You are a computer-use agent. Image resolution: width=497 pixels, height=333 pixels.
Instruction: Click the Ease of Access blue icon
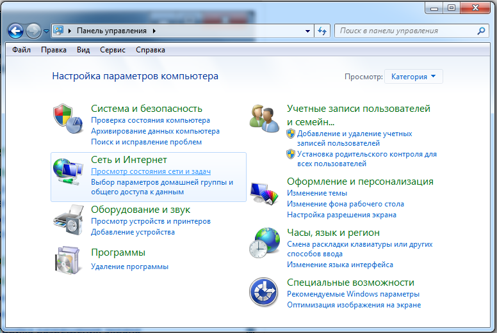[x=263, y=292]
